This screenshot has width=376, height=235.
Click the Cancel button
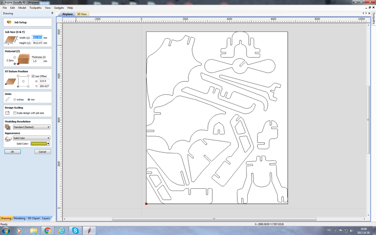tap(43, 151)
